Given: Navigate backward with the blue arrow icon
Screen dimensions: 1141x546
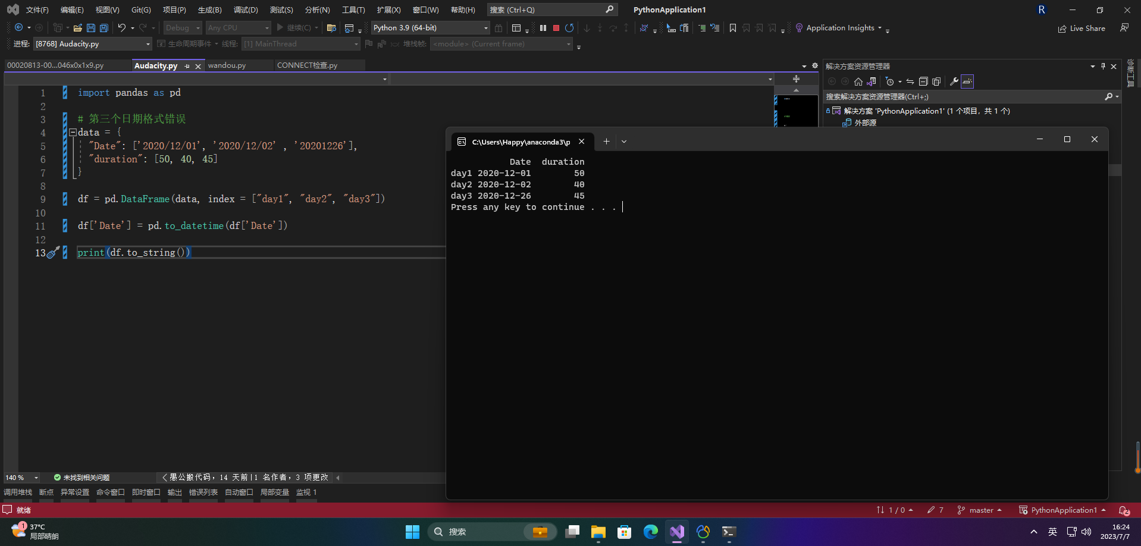Looking at the screenshot, I should pos(19,28).
